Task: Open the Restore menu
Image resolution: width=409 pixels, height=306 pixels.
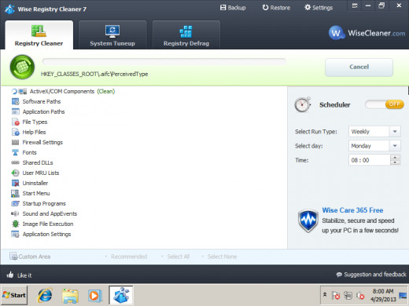Action: [276, 8]
